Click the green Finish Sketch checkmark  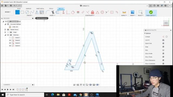pyautogui.click(x=151, y=12)
